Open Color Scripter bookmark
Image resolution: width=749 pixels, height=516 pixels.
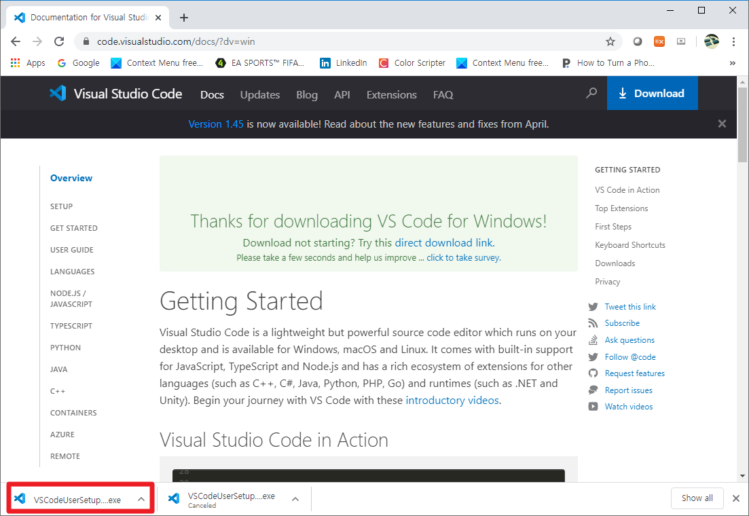pos(412,62)
